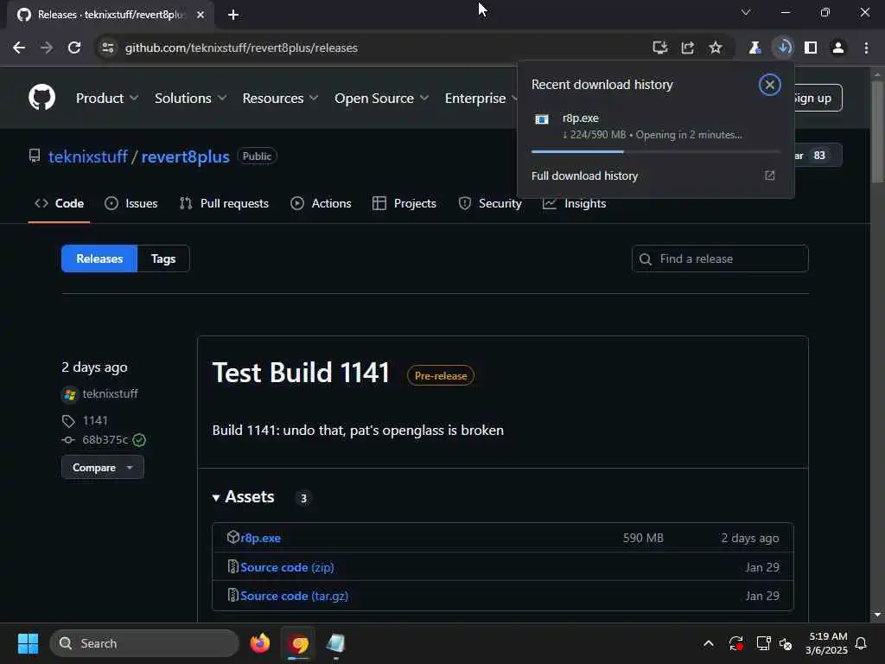885x664 pixels.
Task: Open a new browser tab
Action: [x=233, y=15]
